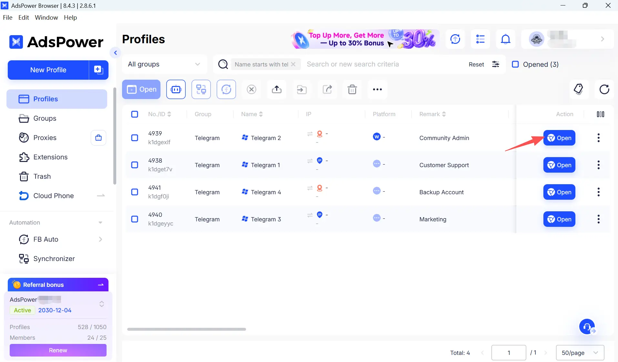Toggle the Opened (3) checkbox
This screenshot has height=362, width=618.
[515, 64]
